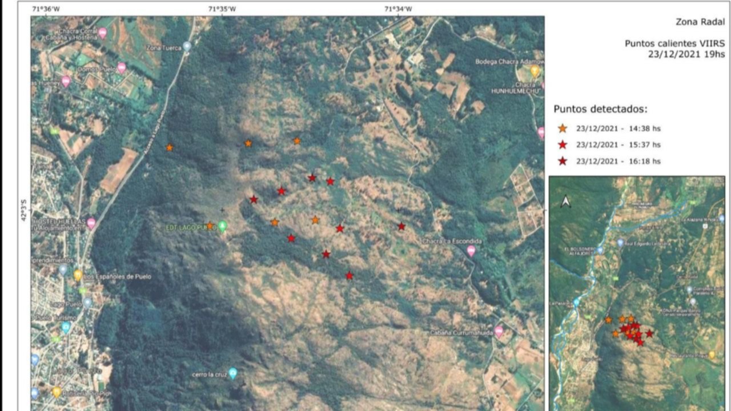731x411 pixels.
Task: Click the orange star legend for 14:38 hs
Action: coord(563,128)
